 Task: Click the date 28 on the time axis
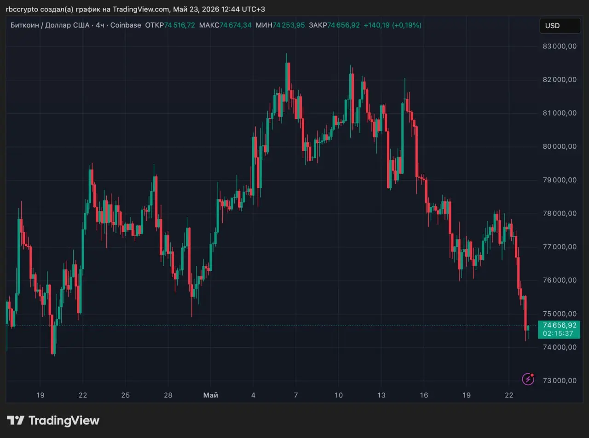pyautogui.click(x=168, y=395)
